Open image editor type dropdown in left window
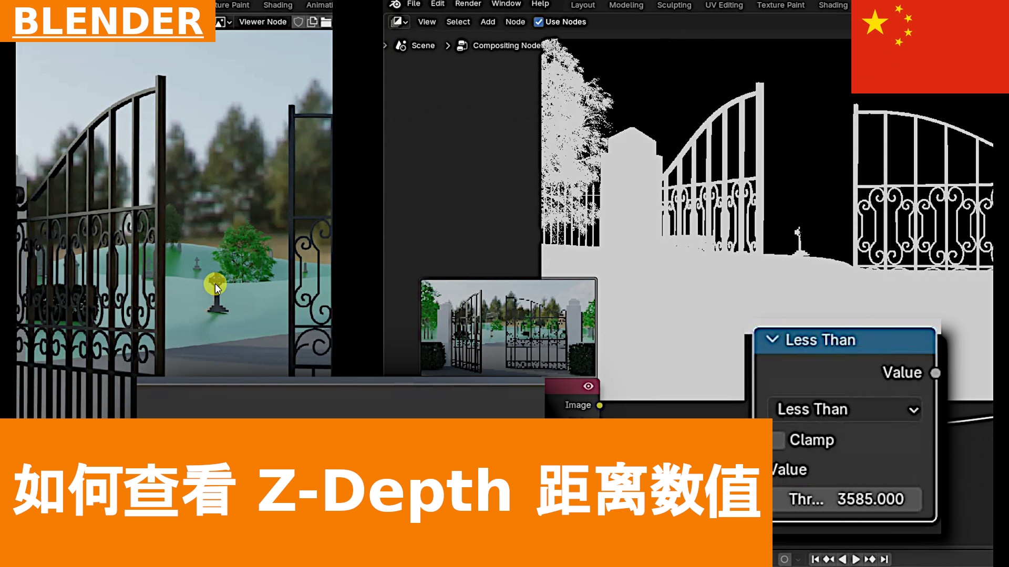 pyautogui.click(x=223, y=22)
